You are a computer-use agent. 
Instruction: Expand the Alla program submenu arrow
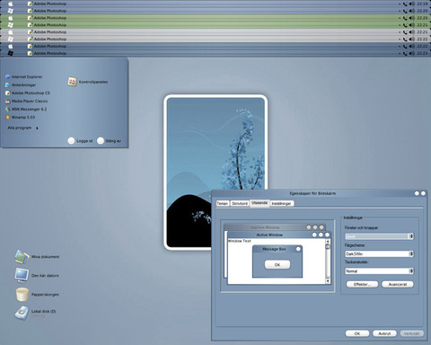(x=37, y=128)
